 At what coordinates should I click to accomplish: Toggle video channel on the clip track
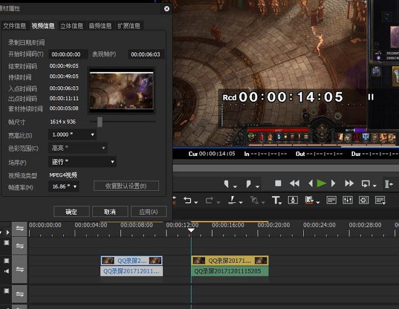click(6, 260)
